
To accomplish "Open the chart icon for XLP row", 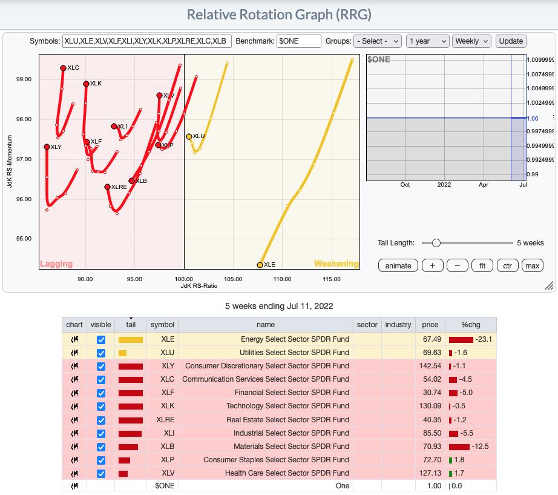I will [74, 460].
